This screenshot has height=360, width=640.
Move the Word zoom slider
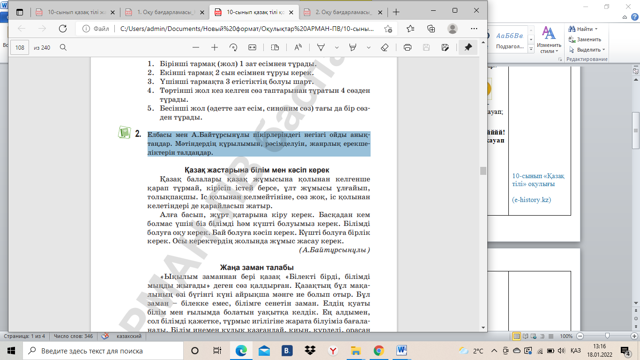[607, 336]
